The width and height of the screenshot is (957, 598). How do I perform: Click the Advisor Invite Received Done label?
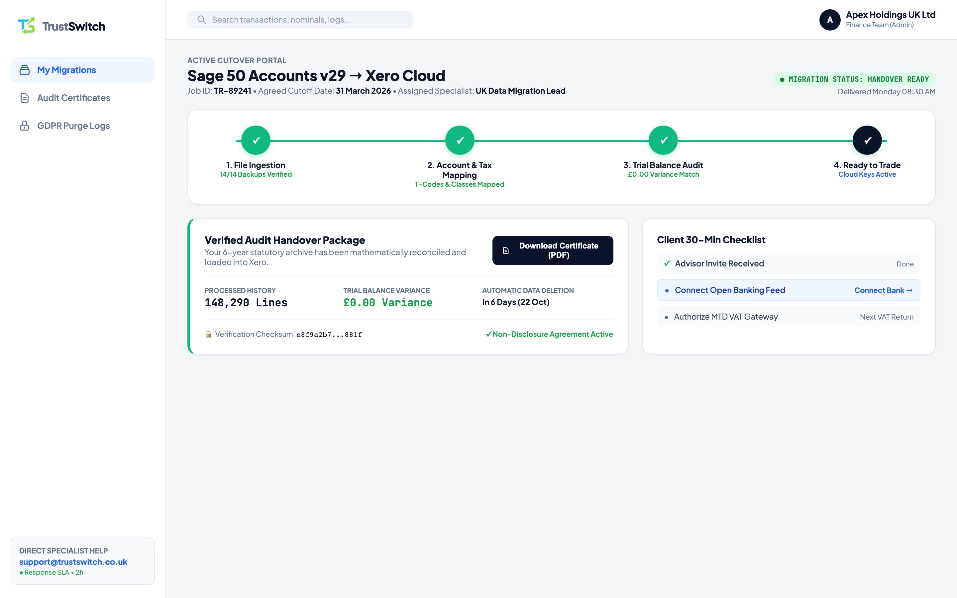[x=905, y=264]
